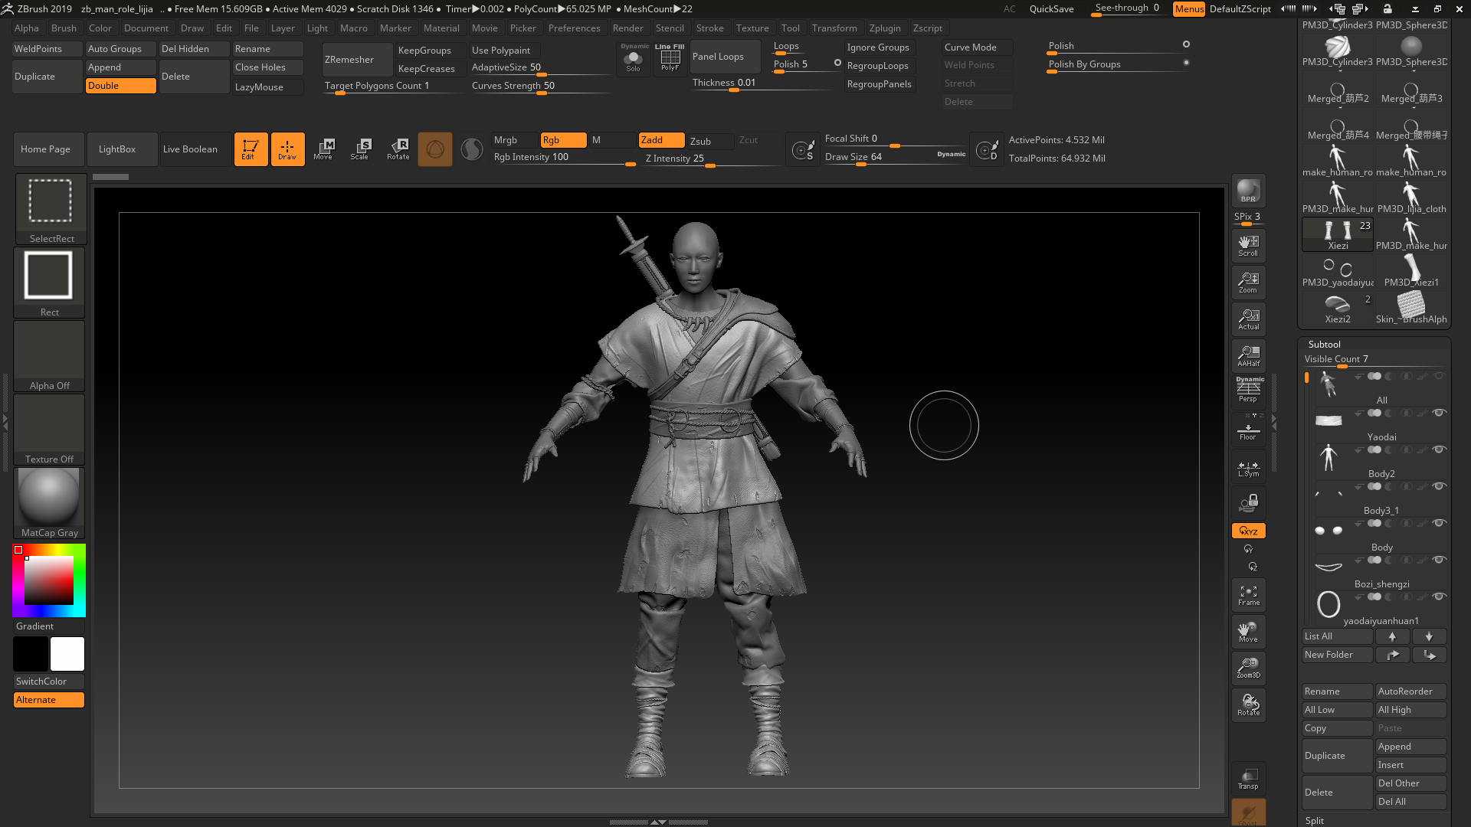
Task: Expand the Loops options
Action: [786, 46]
